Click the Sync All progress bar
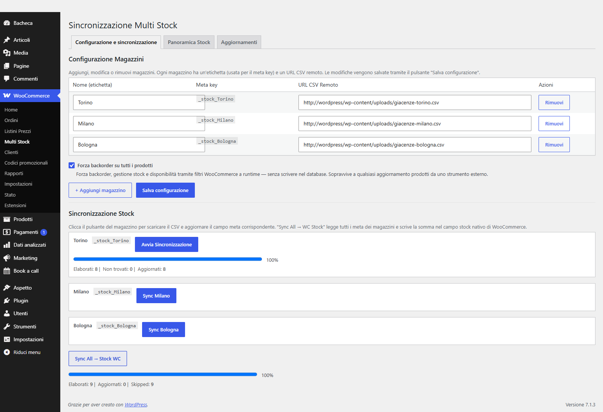 point(163,374)
